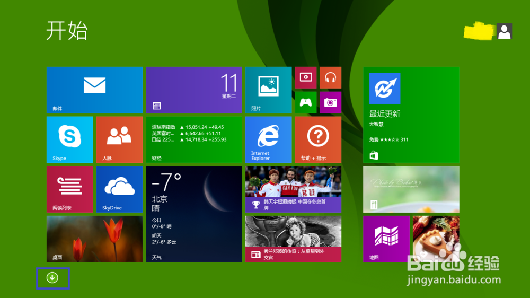Switch to the Desktop (桌面) tile
This screenshot has width=530, height=298.
click(x=95, y=239)
